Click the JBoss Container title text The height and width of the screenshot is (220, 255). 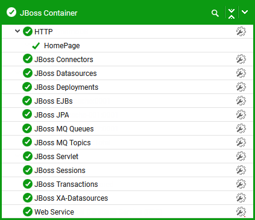pyautogui.click(x=49, y=13)
